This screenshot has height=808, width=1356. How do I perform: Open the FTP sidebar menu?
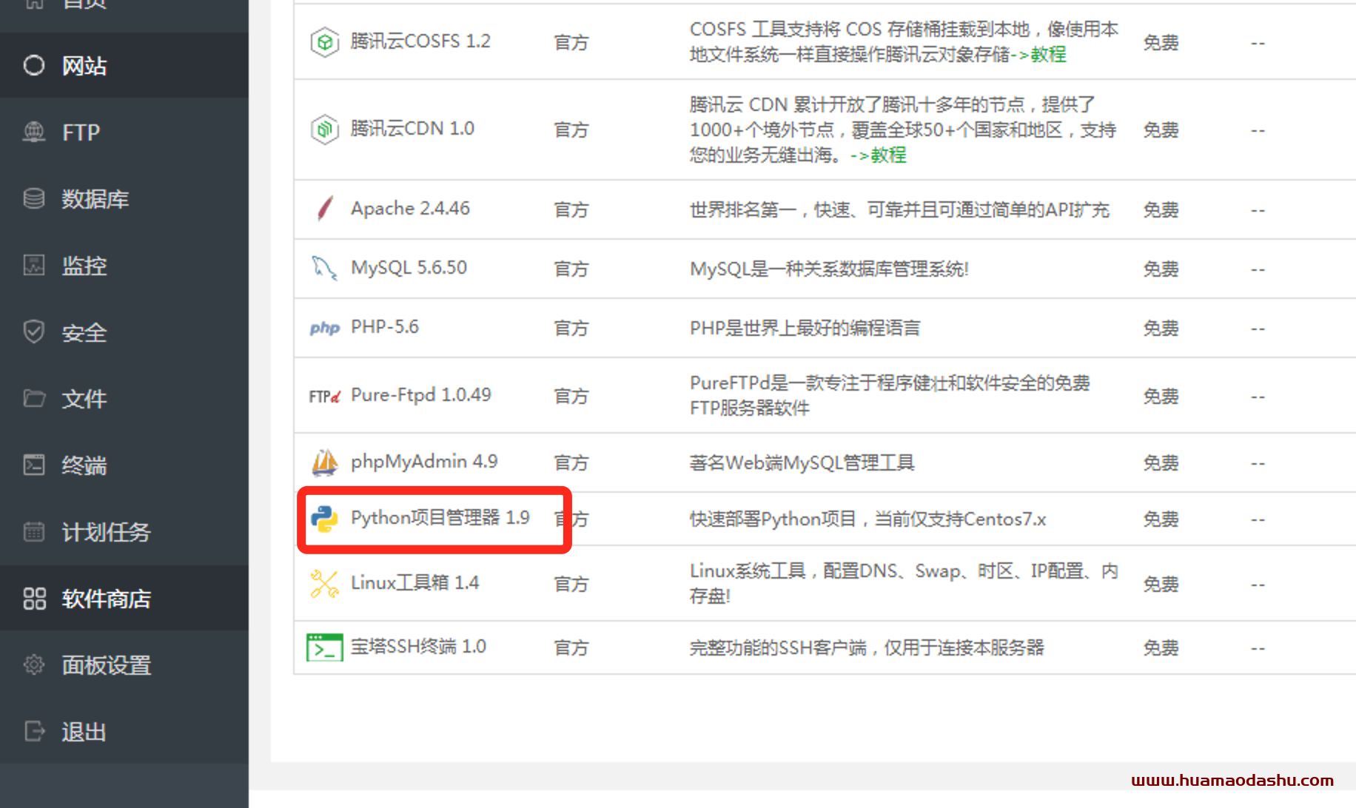coord(124,132)
